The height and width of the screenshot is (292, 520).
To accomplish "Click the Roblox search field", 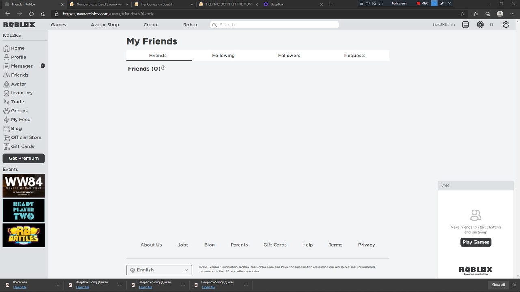I will 275,25.
